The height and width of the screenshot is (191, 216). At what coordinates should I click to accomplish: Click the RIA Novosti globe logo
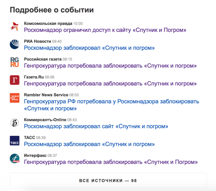[x=15, y=44]
